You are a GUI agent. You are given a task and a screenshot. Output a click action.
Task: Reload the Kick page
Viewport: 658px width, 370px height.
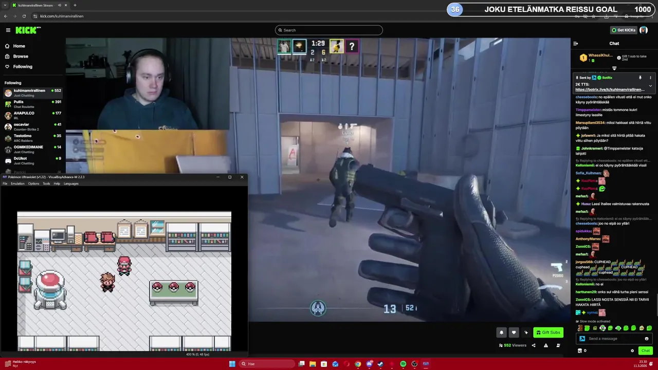pos(24,16)
